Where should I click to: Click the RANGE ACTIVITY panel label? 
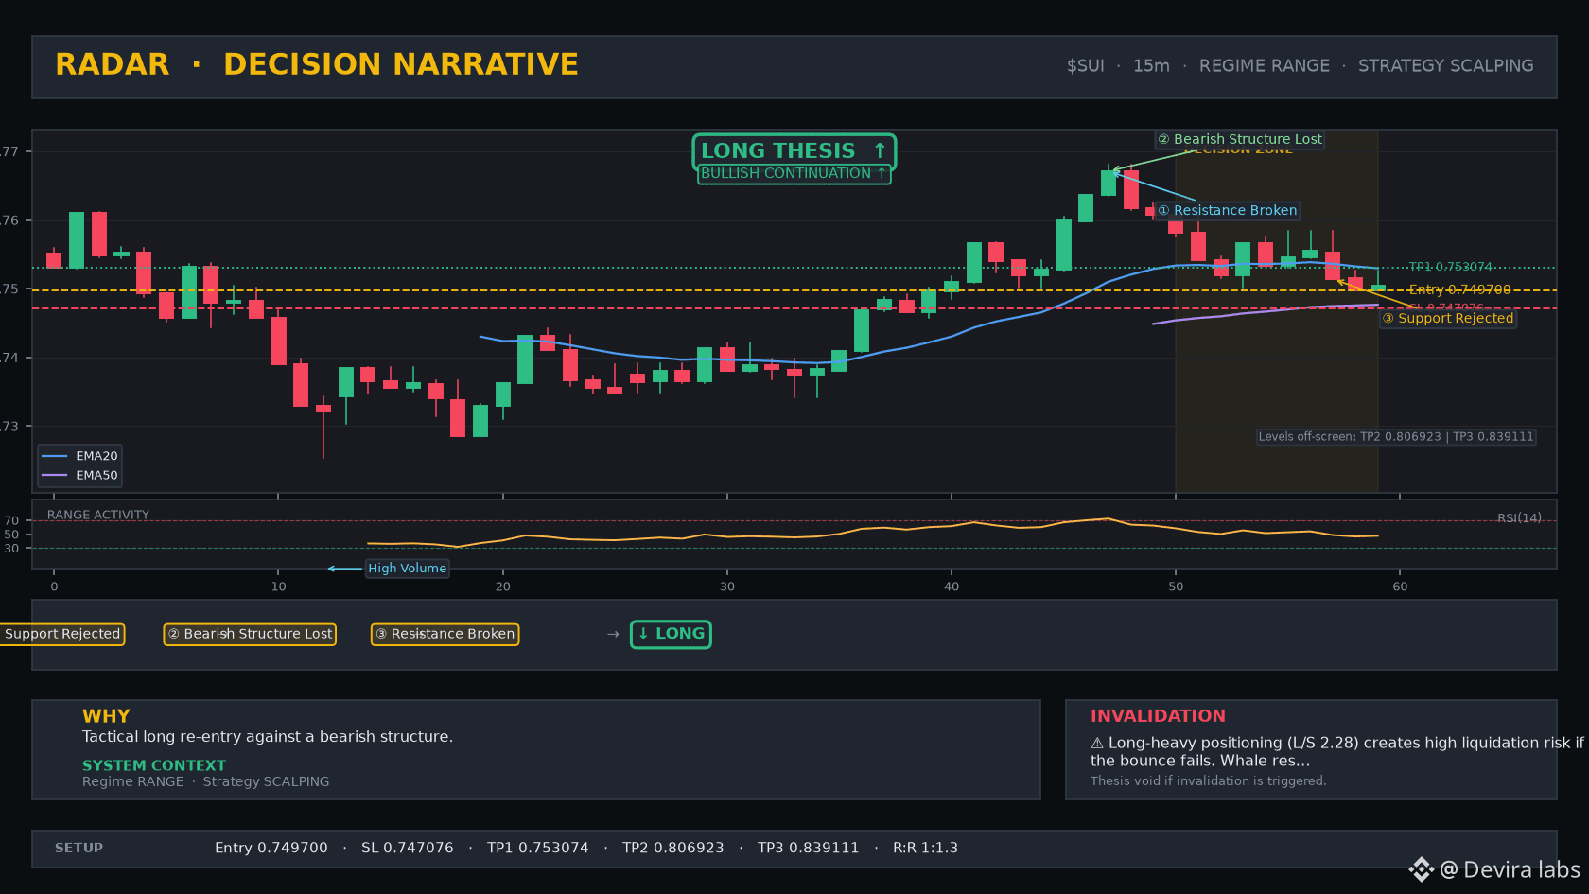98,515
